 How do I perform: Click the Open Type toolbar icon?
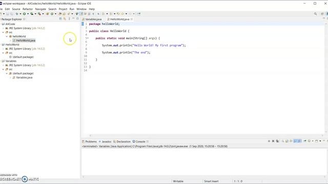pyautogui.click(x=60, y=14)
